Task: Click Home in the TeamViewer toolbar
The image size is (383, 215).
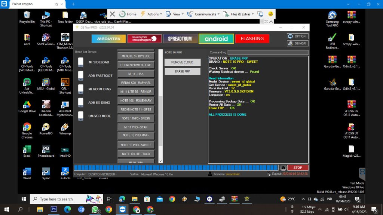Action: [128, 14]
